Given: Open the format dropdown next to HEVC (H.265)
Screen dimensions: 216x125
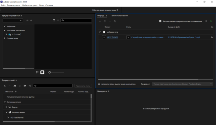Looking at the screenshot, I should click(x=104, y=37).
